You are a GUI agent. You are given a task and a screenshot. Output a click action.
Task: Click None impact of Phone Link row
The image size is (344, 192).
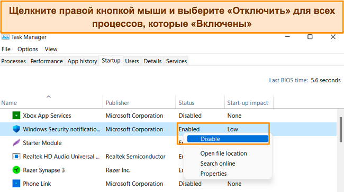point(234,184)
